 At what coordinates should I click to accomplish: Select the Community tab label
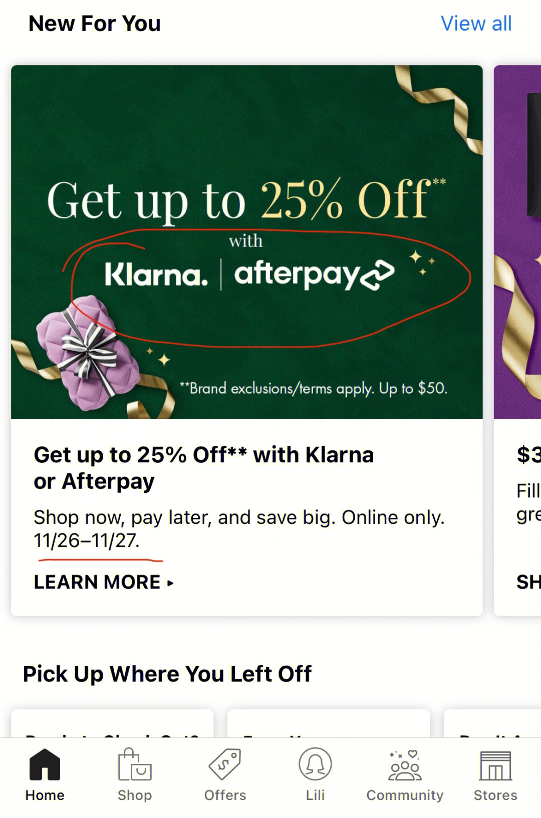pyautogui.click(x=405, y=795)
